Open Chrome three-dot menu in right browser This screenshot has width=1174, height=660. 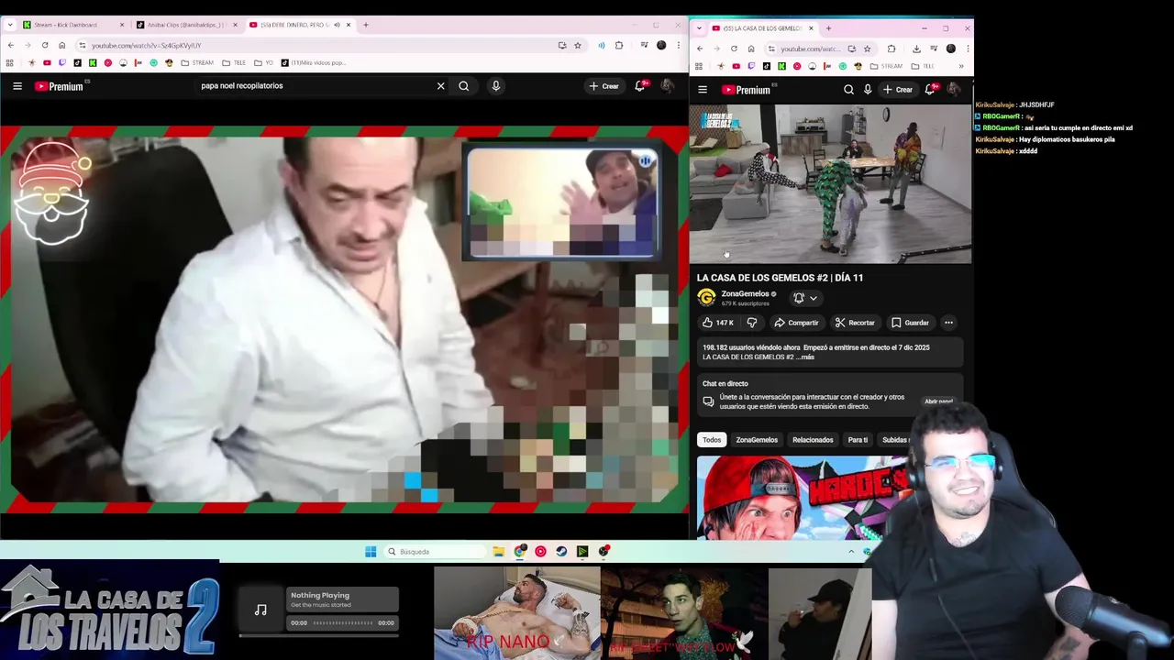[968, 49]
